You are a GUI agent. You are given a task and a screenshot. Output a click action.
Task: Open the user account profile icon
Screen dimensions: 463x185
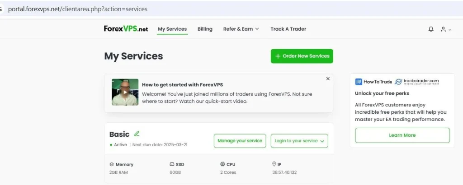click(444, 29)
